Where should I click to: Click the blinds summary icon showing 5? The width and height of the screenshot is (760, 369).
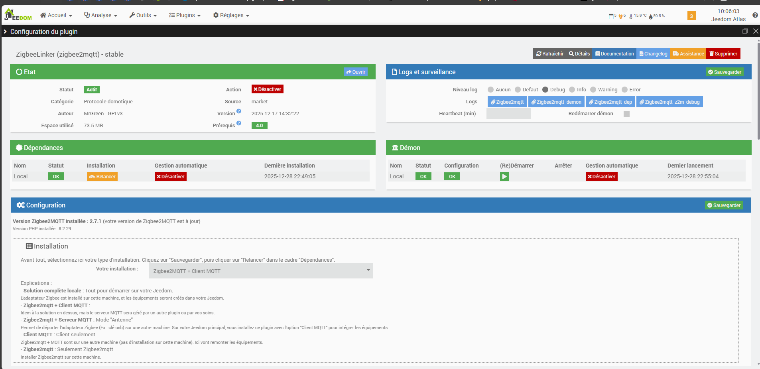[x=611, y=16]
